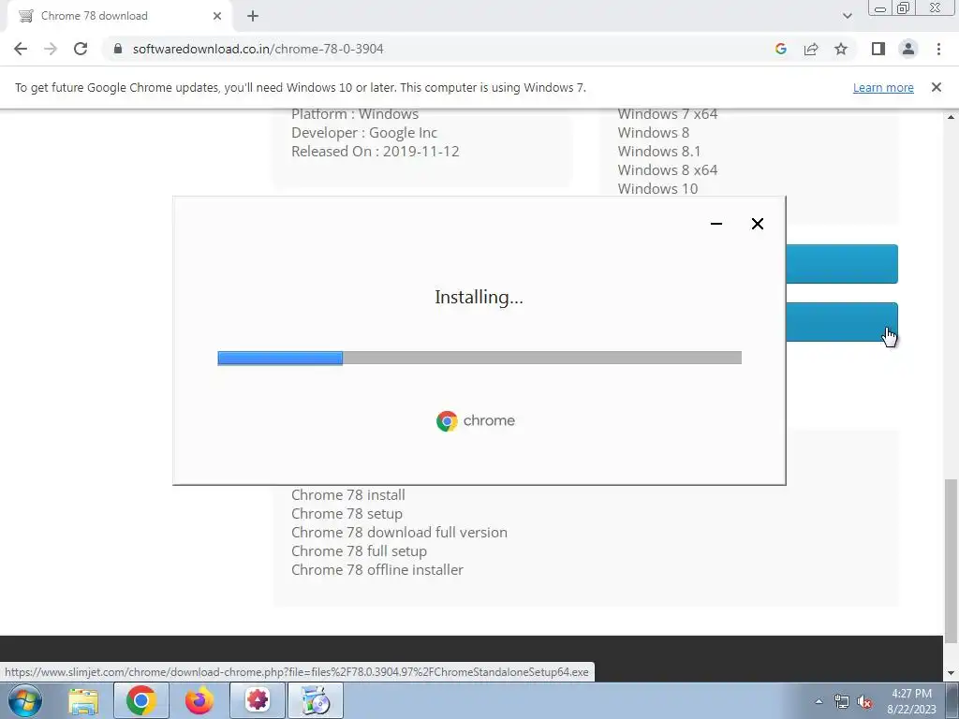Go back to the previous page
The height and width of the screenshot is (719, 959).
click(x=21, y=49)
